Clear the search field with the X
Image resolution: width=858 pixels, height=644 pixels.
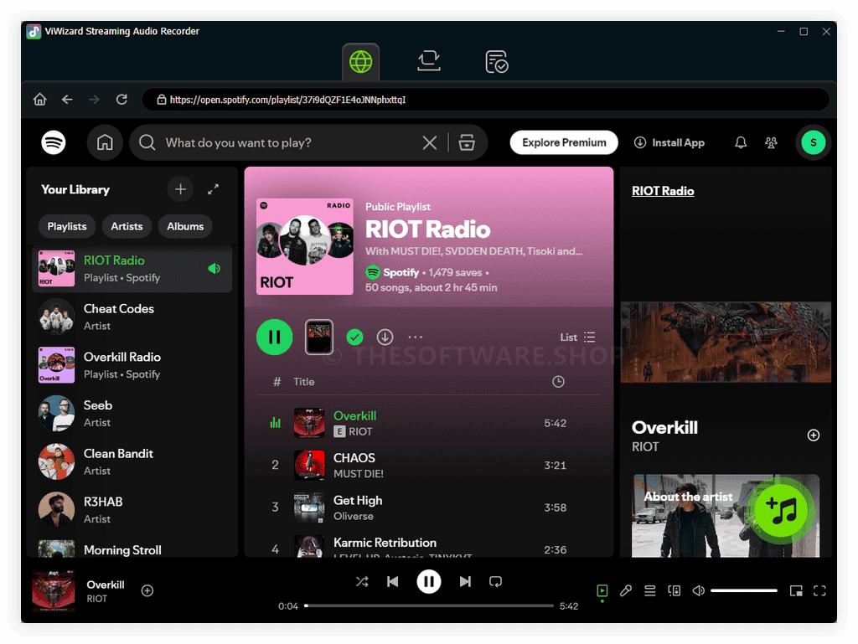(430, 142)
